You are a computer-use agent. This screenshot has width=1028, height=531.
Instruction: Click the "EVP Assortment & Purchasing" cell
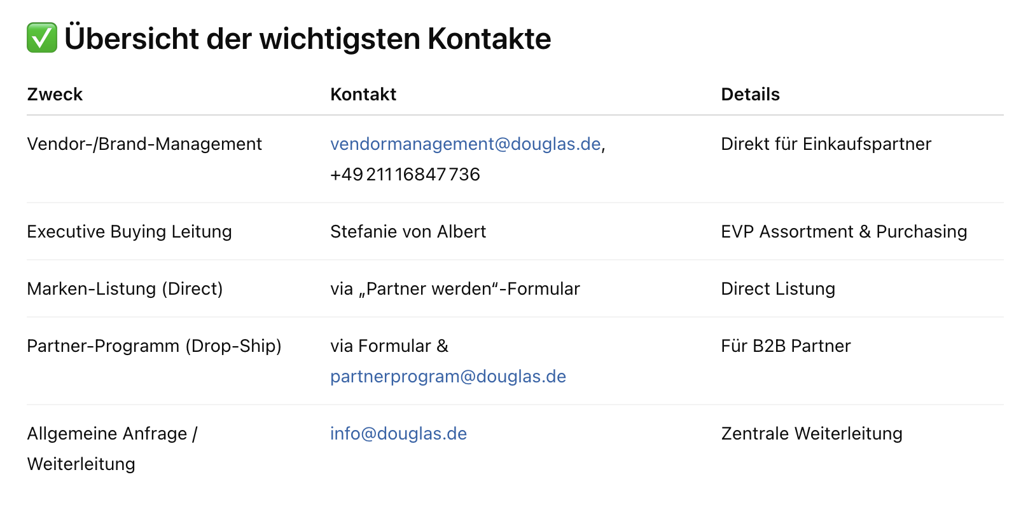844,232
